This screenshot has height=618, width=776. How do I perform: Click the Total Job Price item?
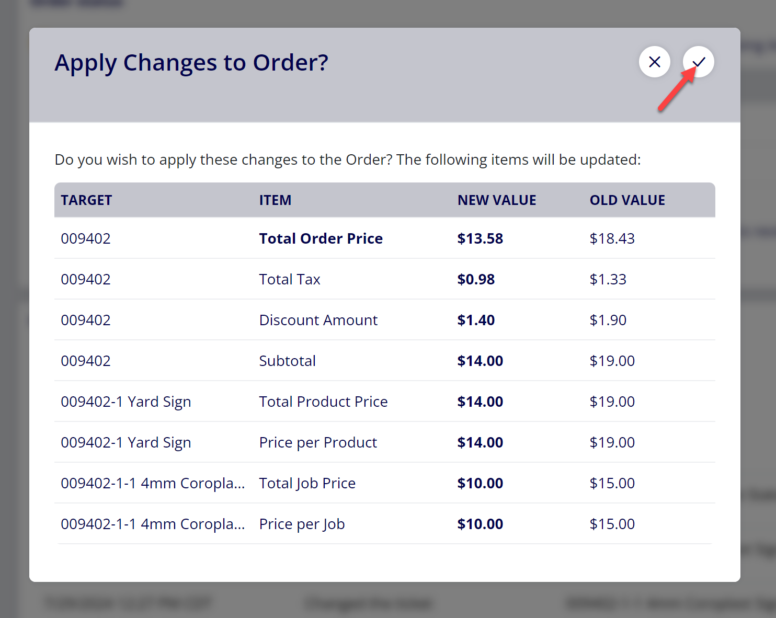coord(307,483)
